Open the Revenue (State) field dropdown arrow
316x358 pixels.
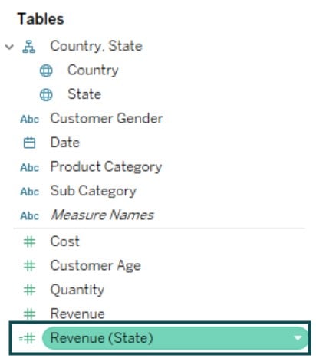(x=298, y=338)
